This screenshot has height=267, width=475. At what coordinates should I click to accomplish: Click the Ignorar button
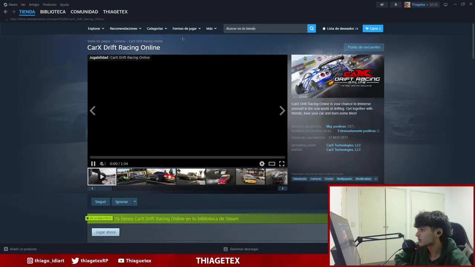point(122,202)
